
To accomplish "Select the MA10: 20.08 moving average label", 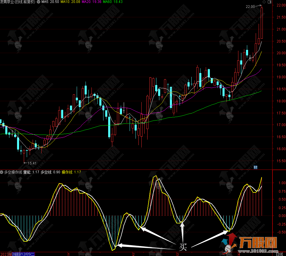I will tap(70, 2).
